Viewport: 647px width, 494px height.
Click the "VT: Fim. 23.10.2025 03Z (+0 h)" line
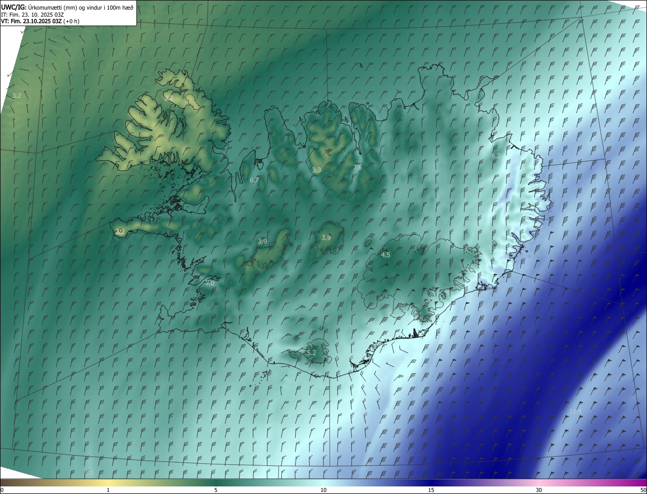coord(40,21)
